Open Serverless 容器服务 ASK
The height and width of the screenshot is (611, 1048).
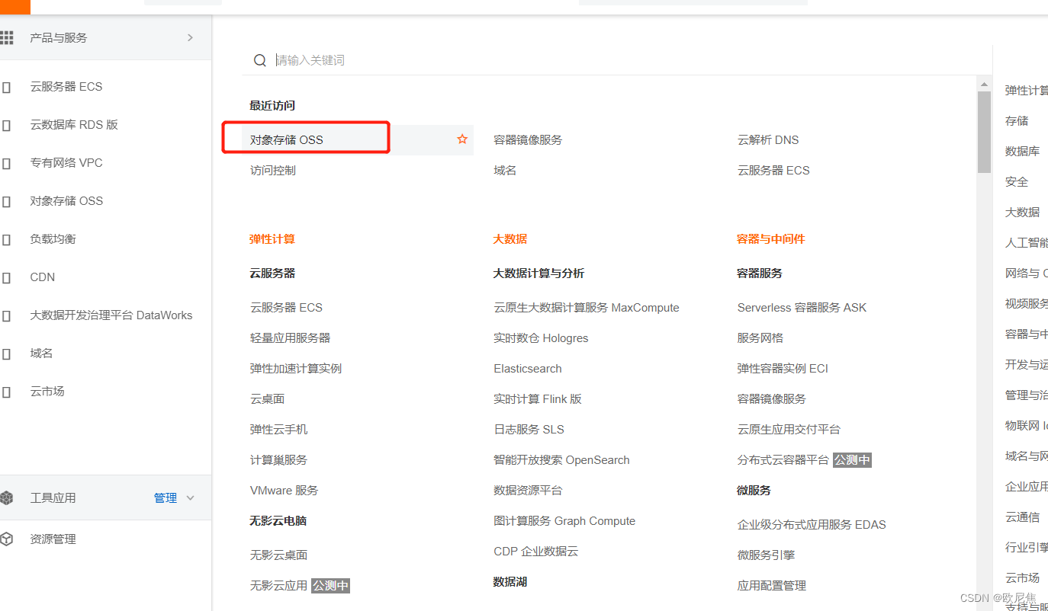(802, 307)
